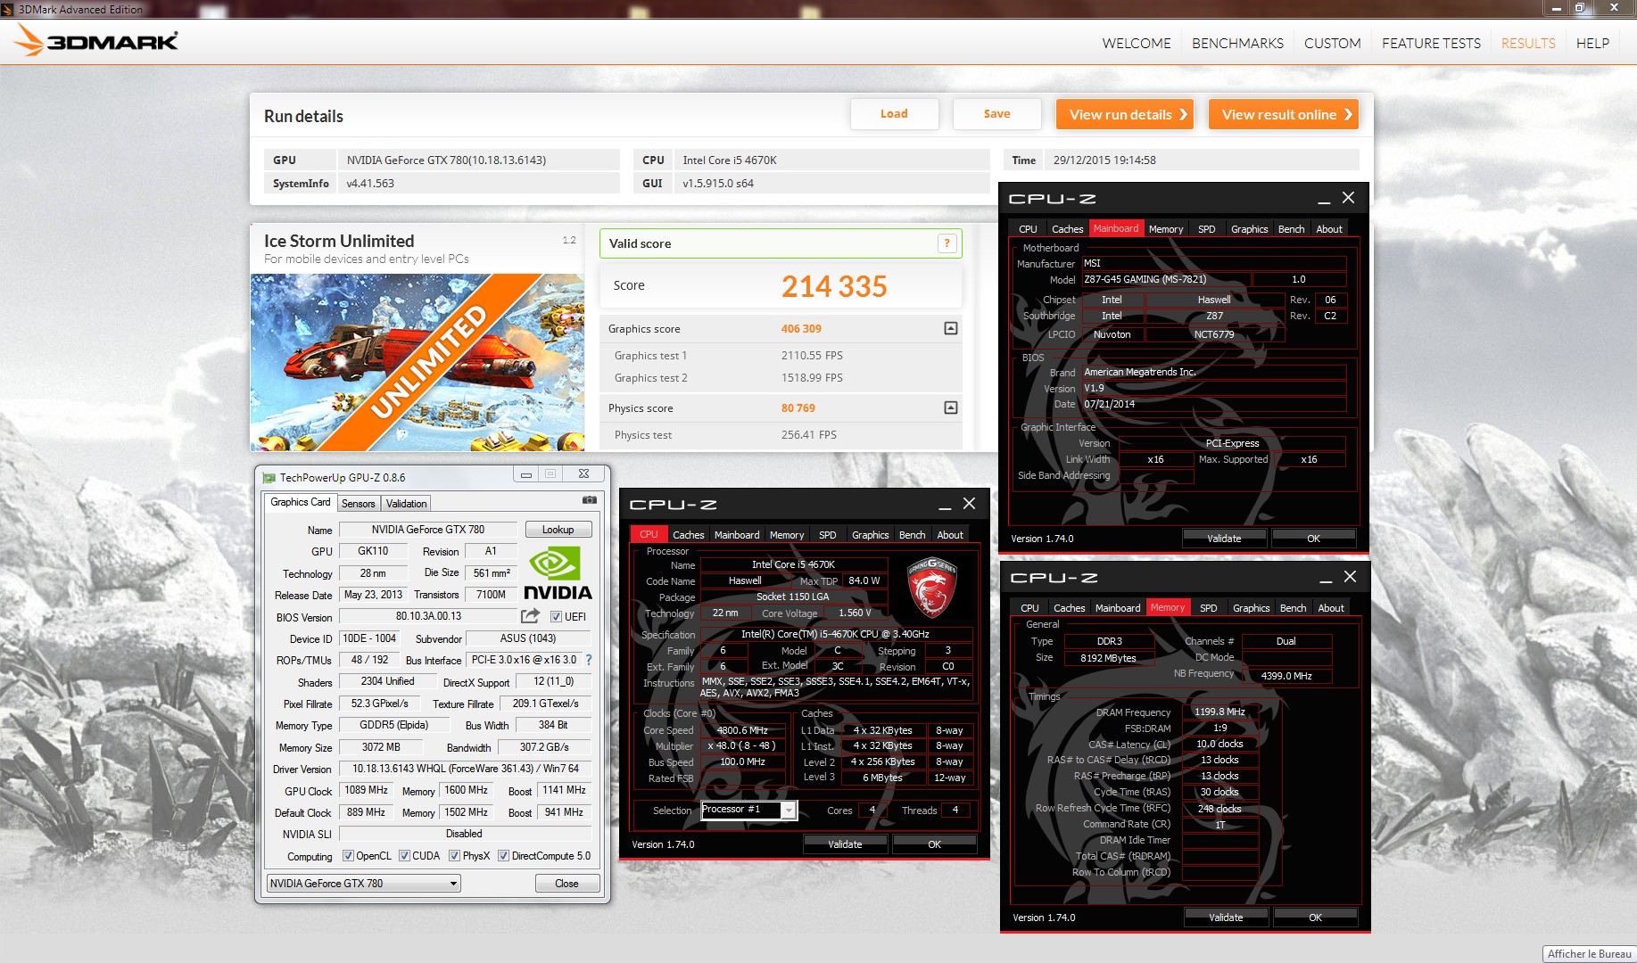This screenshot has width=1637, height=963.
Task: Toggle the CUDA checkbox
Action: (x=404, y=856)
